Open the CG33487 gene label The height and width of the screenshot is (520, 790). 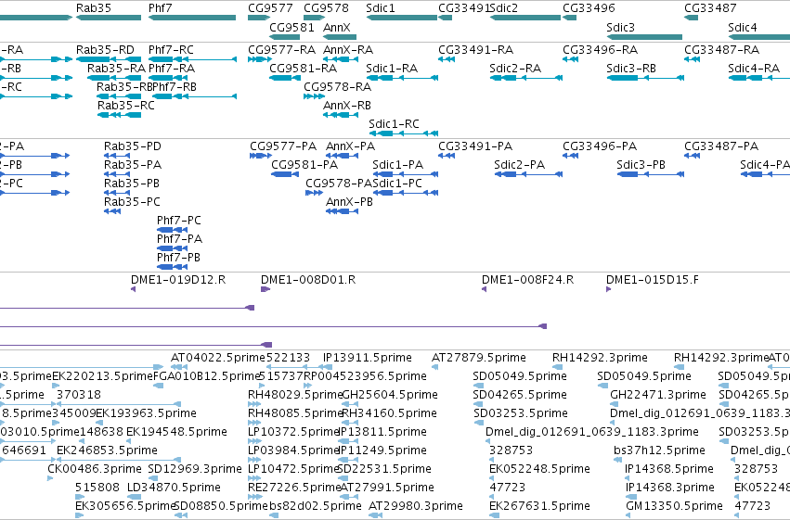click(x=710, y=8)
